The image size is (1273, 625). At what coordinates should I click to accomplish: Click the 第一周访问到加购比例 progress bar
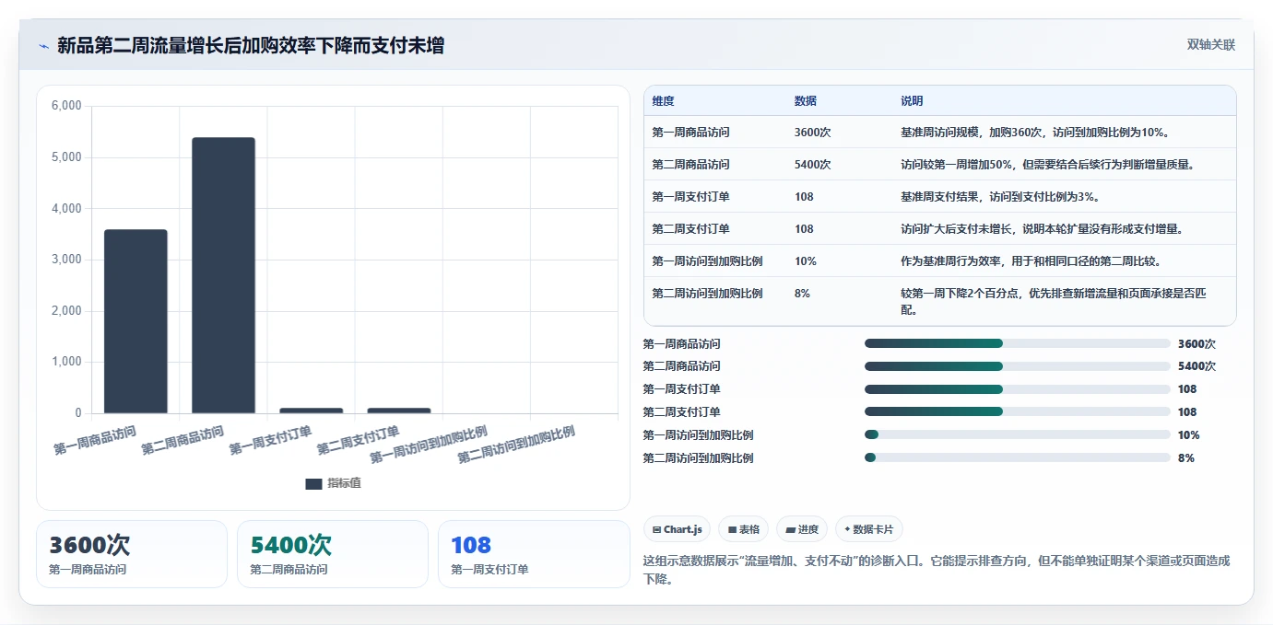1018,434
